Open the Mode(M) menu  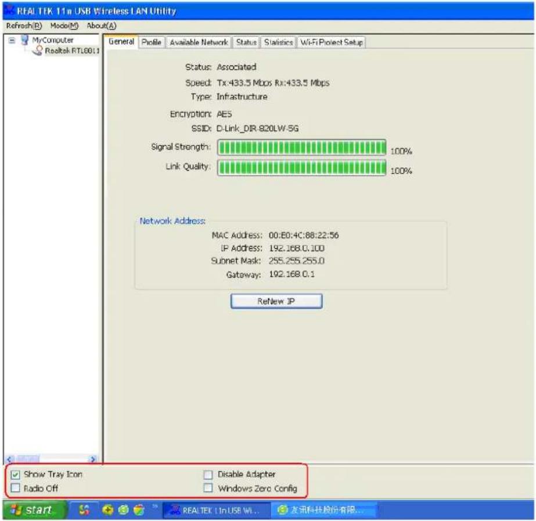click(x=64, y=26)
